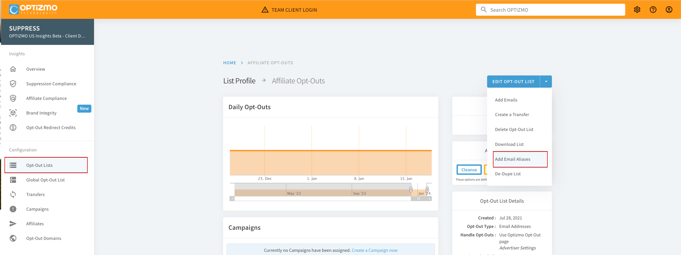Click the AFFILIATE OPT-OUTS breadcrumb text
Image resolution: width=681 pixels, height=255 pixels.
(x=270, y=63)
